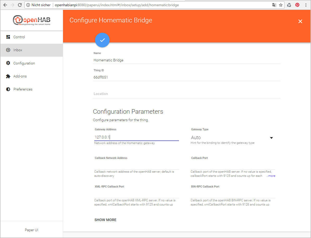Click the Configuration Parameters heading
311x238 pixels.
point(128,112)
